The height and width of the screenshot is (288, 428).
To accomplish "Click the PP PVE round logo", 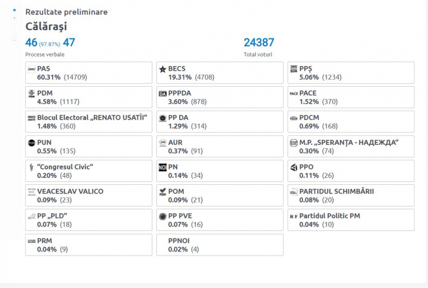I will click(163, 217).
